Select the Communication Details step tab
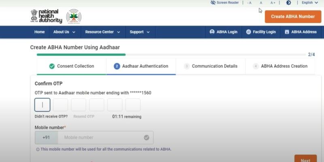 click(211, 66)
